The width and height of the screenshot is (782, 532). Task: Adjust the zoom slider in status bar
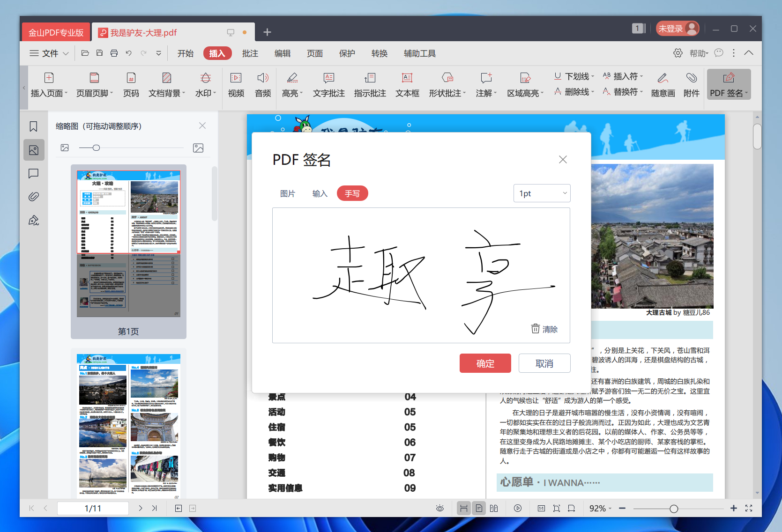674,509
